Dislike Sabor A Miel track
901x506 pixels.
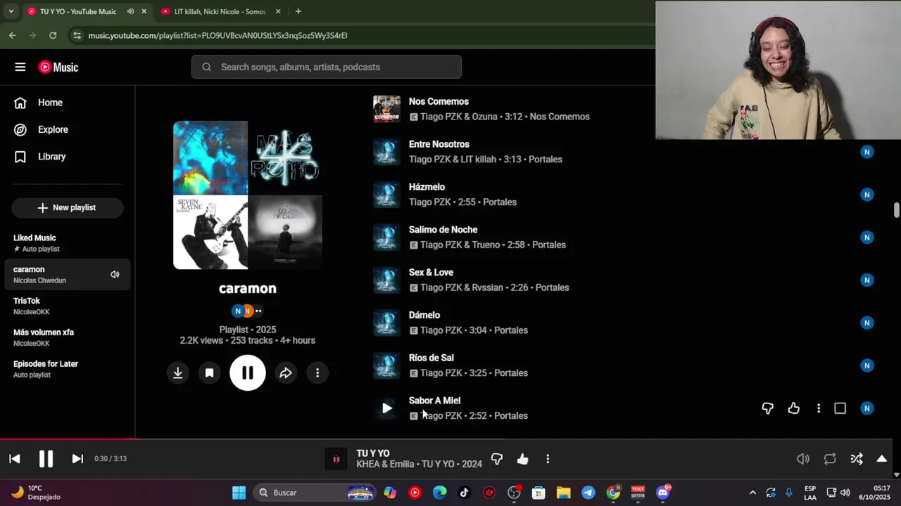[x=767, y=408]
